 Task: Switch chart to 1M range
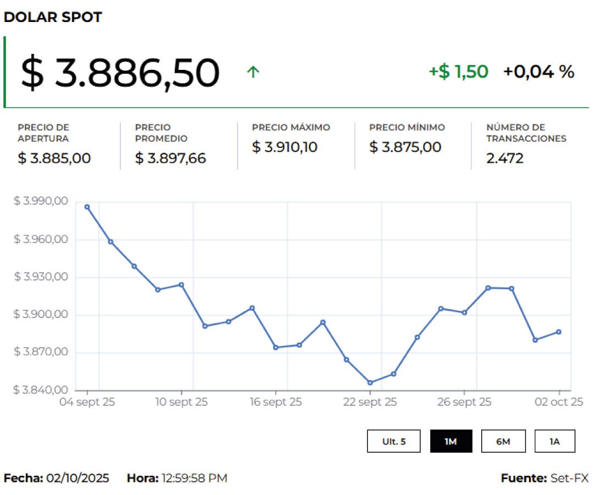[x=451, y=441]
